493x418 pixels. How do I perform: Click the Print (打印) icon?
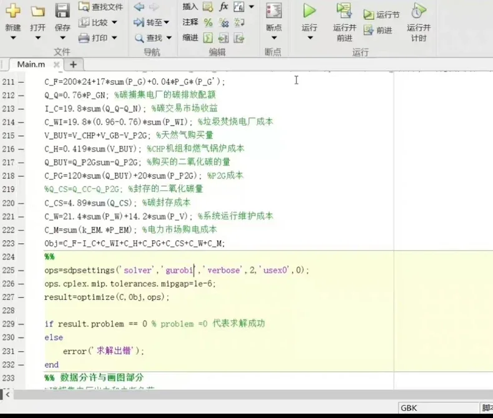84,38
